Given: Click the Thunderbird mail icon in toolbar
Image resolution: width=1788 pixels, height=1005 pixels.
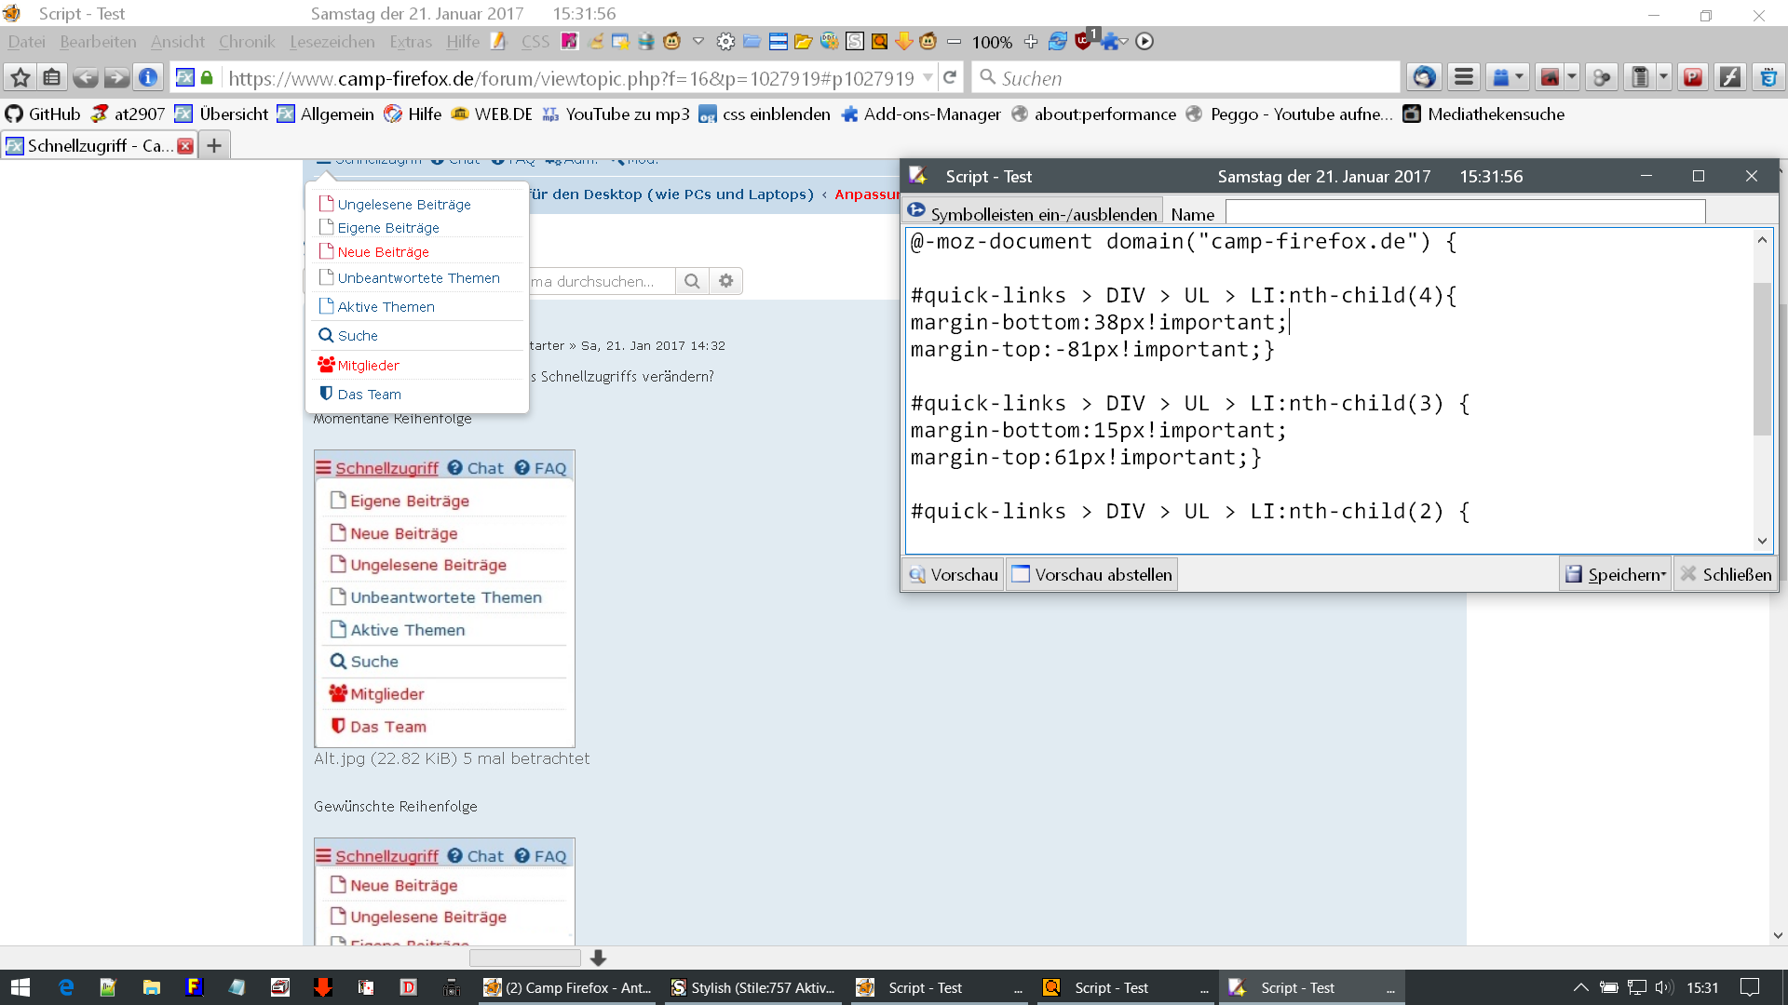Looking at the screenshot, I should click(1423, 77).
